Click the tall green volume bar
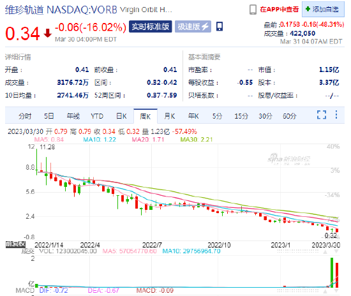 coord(332,272)
